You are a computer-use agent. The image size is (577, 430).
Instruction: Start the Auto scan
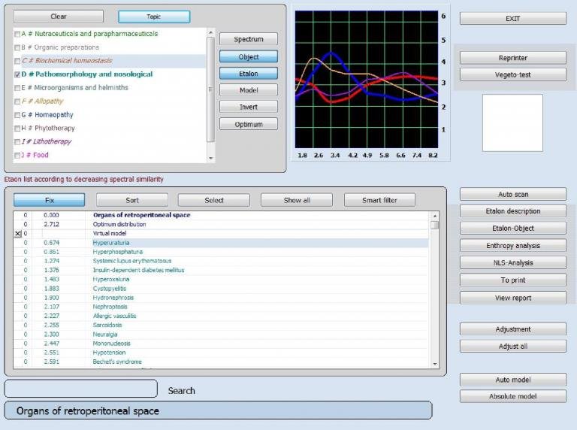click(x=512, y=195)
